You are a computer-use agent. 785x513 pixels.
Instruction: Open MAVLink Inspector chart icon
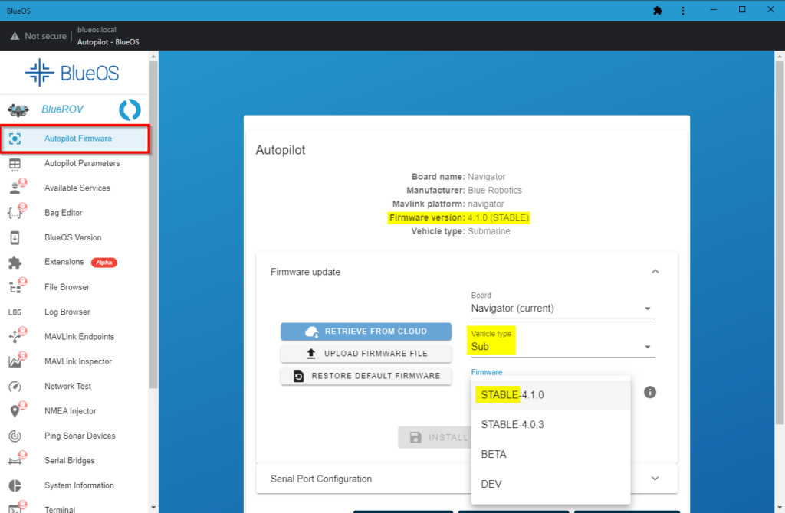coord(15,361)
